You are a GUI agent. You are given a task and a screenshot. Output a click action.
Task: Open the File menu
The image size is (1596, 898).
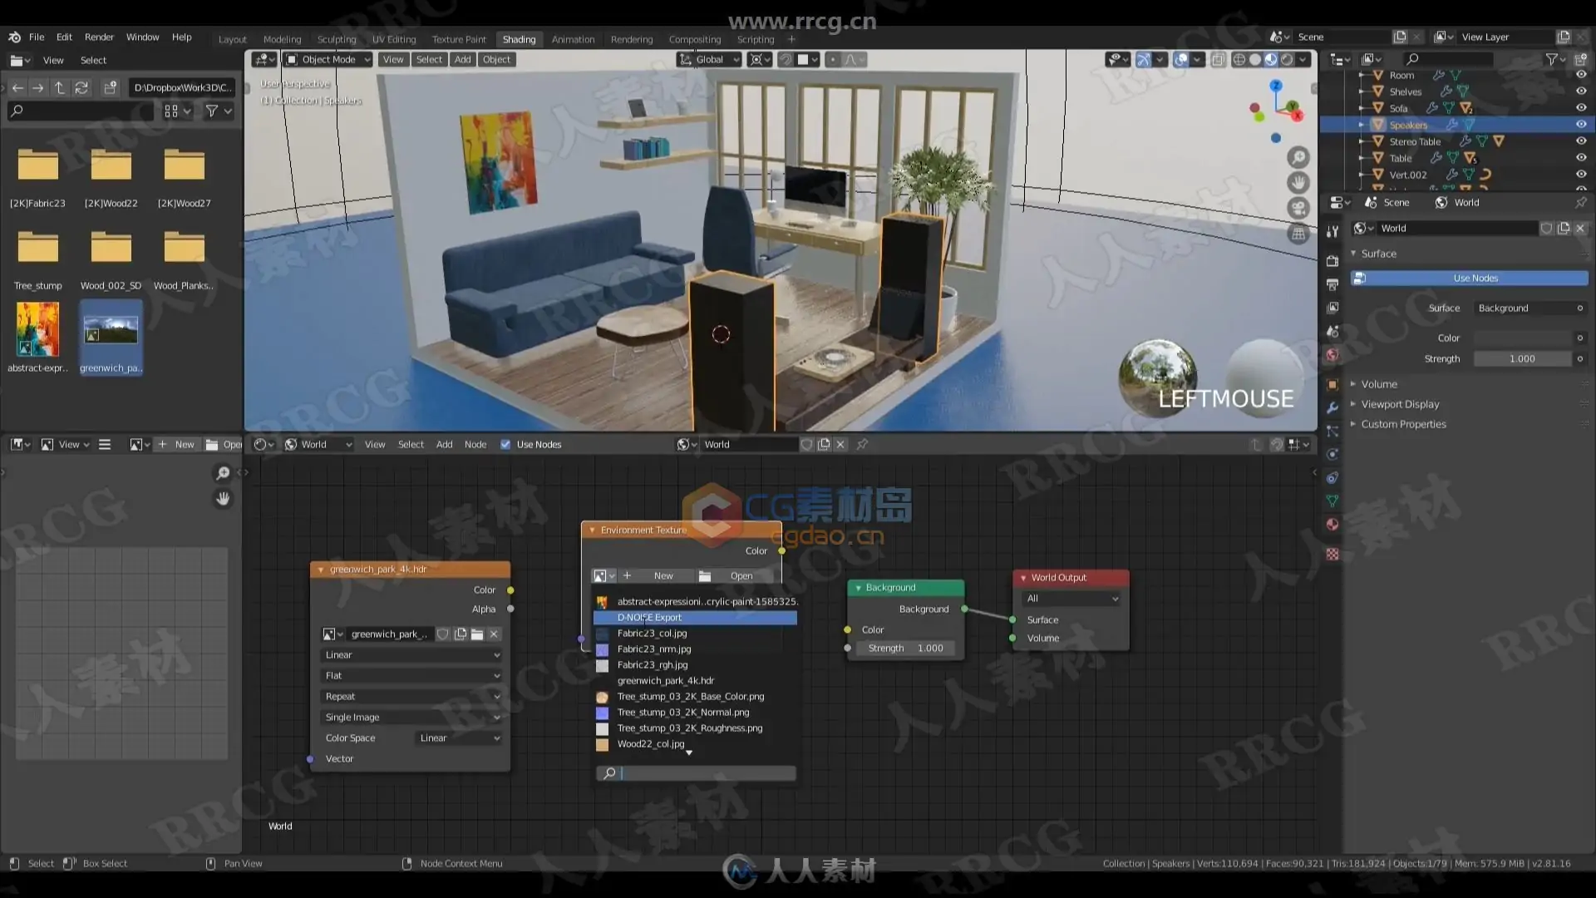pos(37,37)
